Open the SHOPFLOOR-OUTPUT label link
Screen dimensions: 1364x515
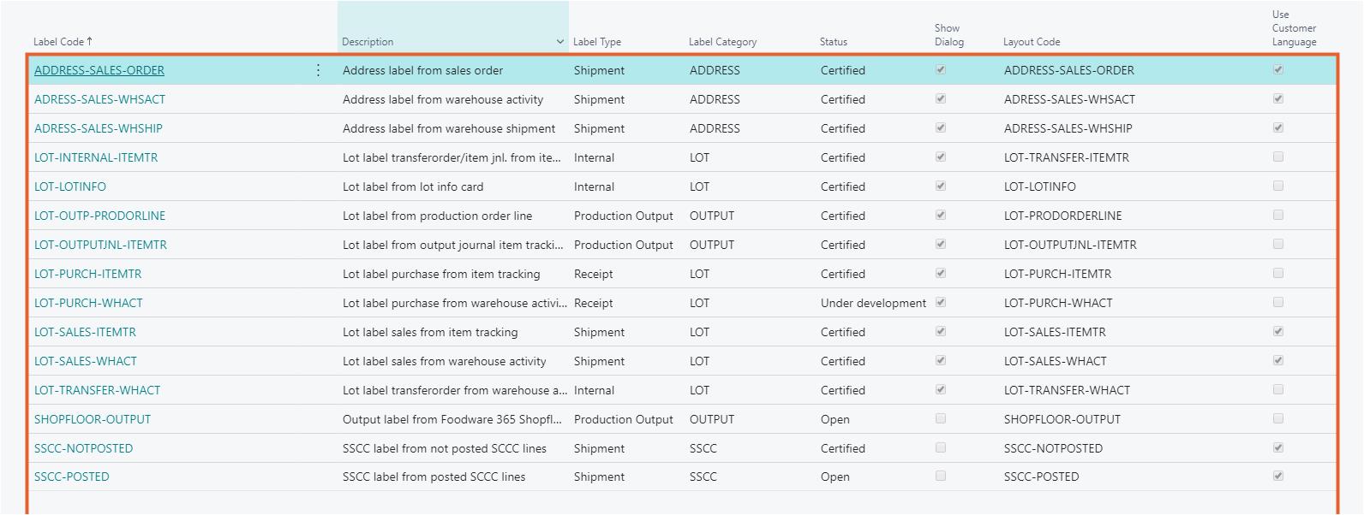pyautogui.click(x=93, y=419)
